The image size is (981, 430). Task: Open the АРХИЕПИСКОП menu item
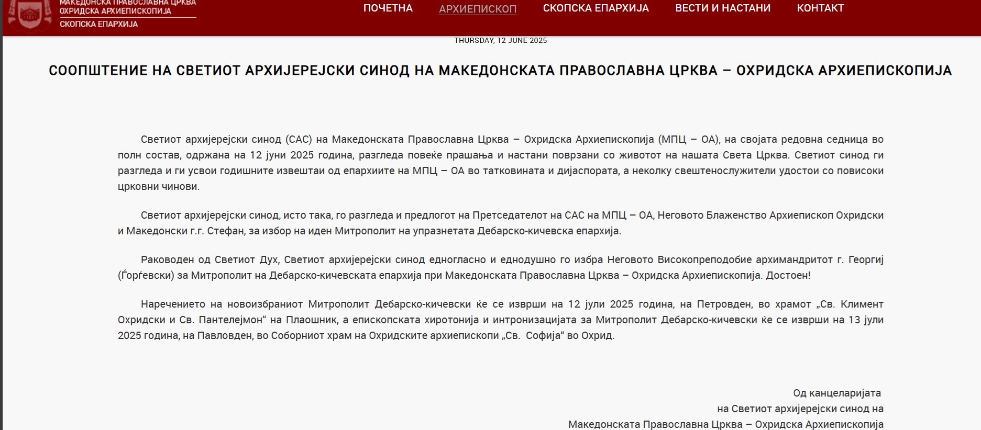[478, 9]
